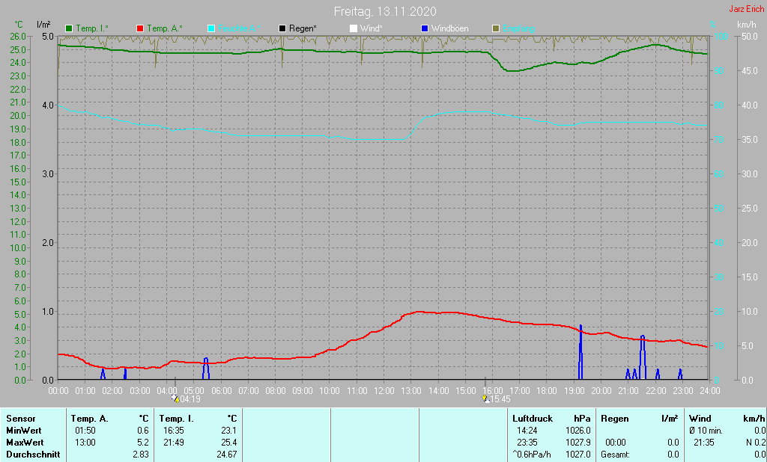Viewport: 767px width, 462px height.
Task: Click the 'Temp. A.' column header in table
Action: tap(90, 419)
